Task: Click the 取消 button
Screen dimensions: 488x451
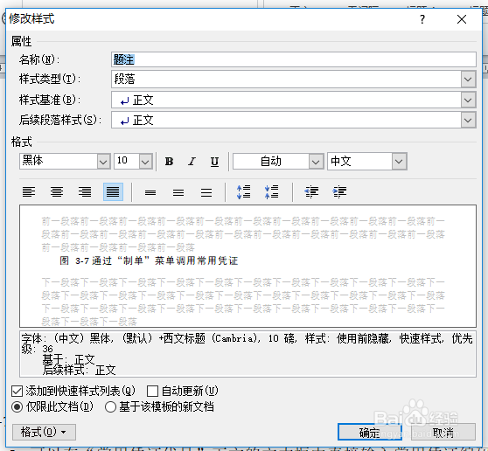Action: (443, 433)
